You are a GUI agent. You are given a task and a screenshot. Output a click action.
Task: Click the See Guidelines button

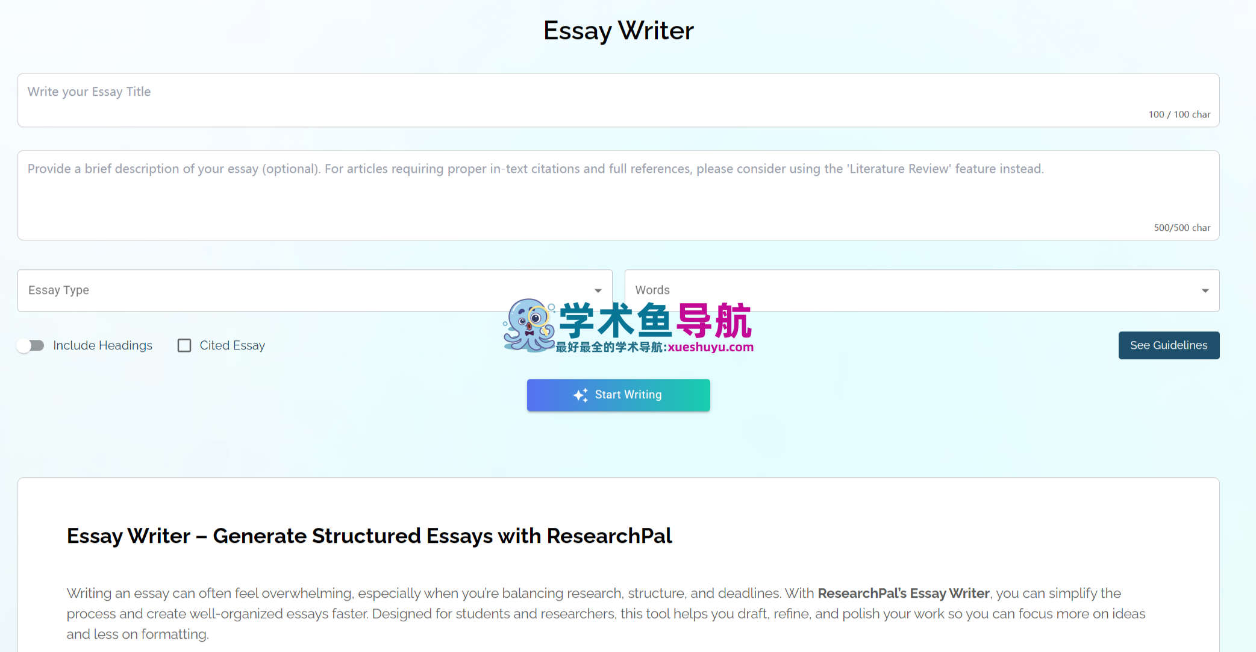click(x=1169, y=345)
